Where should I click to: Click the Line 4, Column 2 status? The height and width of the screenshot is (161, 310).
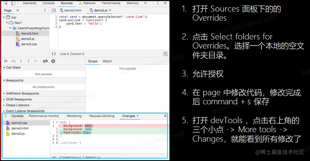tap(72, 54)
